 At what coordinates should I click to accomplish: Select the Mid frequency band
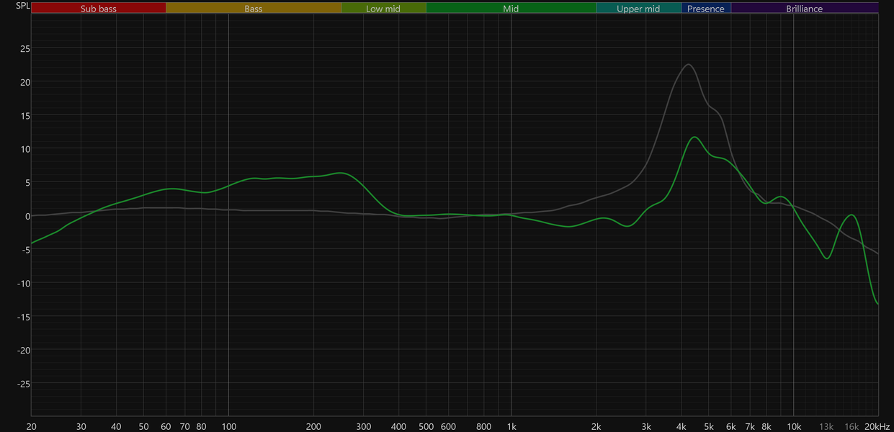tap(511, 9)
